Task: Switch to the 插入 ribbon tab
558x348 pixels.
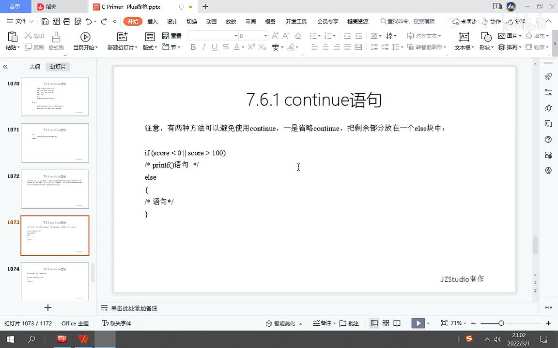Action: 152,21
